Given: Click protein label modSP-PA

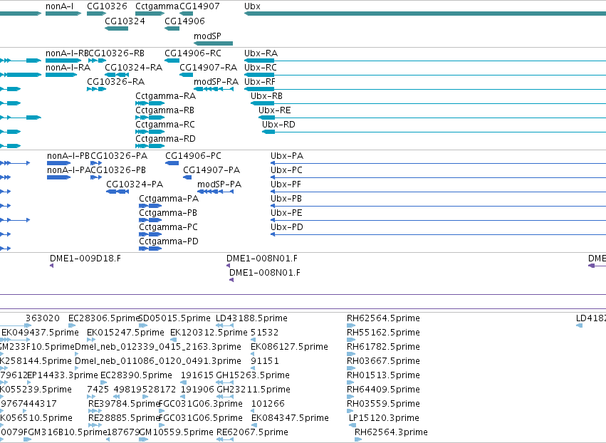Looking at the screenshot, I should click(x=219, y=184).
